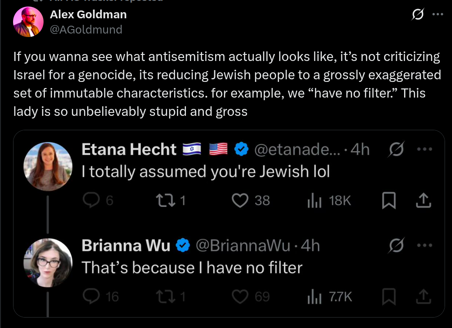Share Etana Hecht's tweet
Viewport: 452px width, 328px height.
click(423, 200)
